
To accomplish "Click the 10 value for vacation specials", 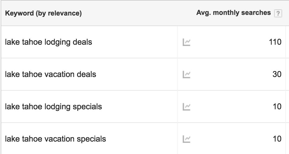I will coord(277,139).
